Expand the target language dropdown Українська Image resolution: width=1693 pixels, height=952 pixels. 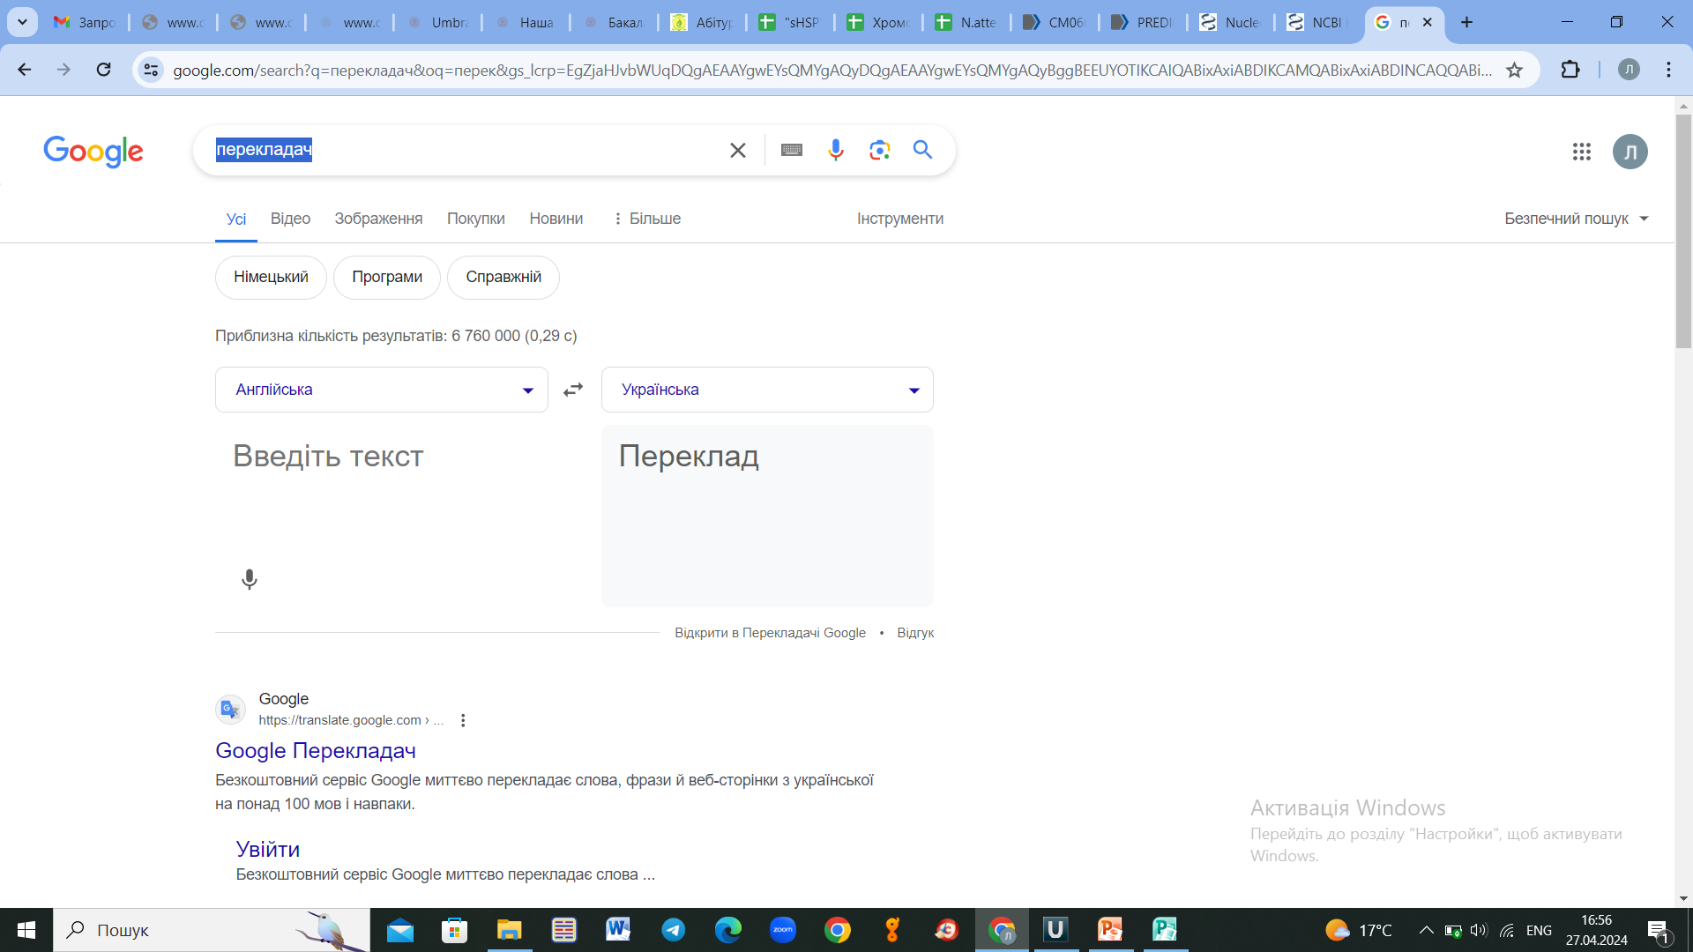(x=767, y=390)
